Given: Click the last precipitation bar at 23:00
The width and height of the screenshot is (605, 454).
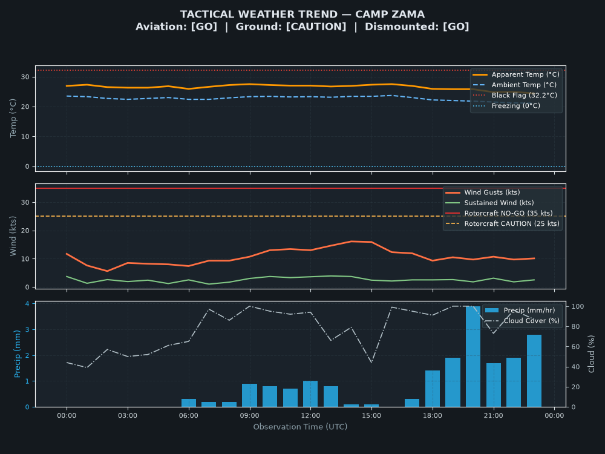Looking at the screenshot, I should tap(534, 370).
